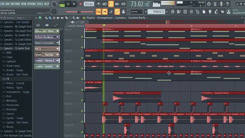The height and width of the screenshot is (138, 245).
Task: Open the (none) snap selector dropdown
Action: click(x=136, y=11)
